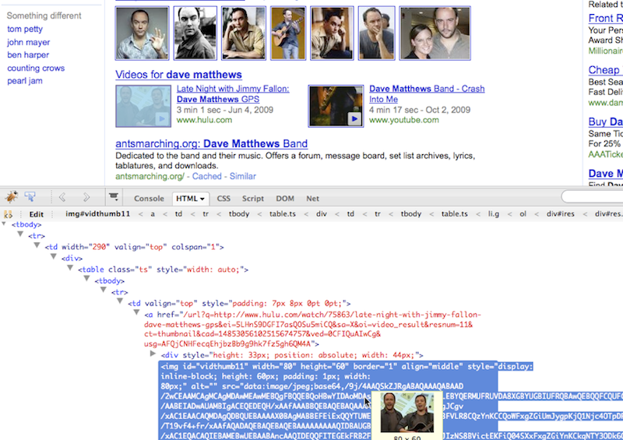Viewport: 623px width, 440px height.
Task: Activate the inspect element pointer icon
Action: (x=30, y=196)
